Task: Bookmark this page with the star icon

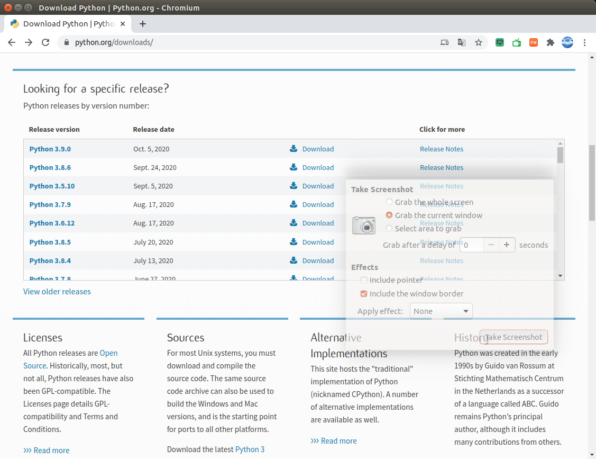Action: [x=479, y=43]
